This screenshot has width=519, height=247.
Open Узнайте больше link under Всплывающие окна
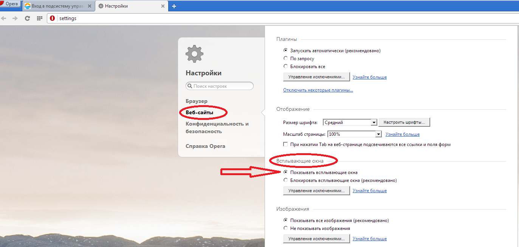[x=370, y=191]
